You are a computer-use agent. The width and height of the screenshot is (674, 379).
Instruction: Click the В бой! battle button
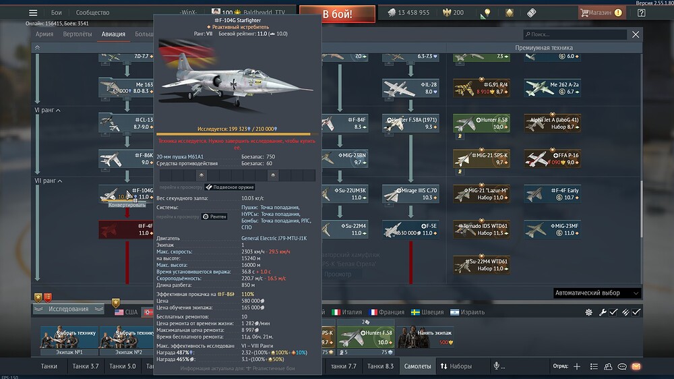pyautogui.click(x=337, y=13)
